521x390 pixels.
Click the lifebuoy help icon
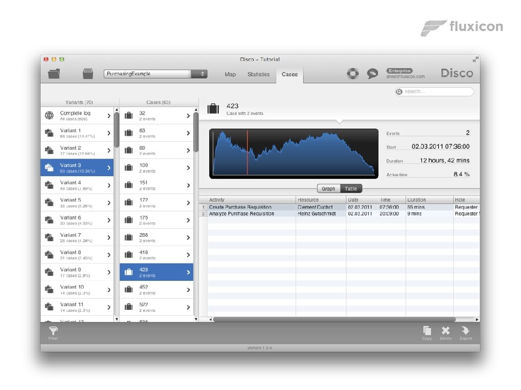click(x=353, y=73)
